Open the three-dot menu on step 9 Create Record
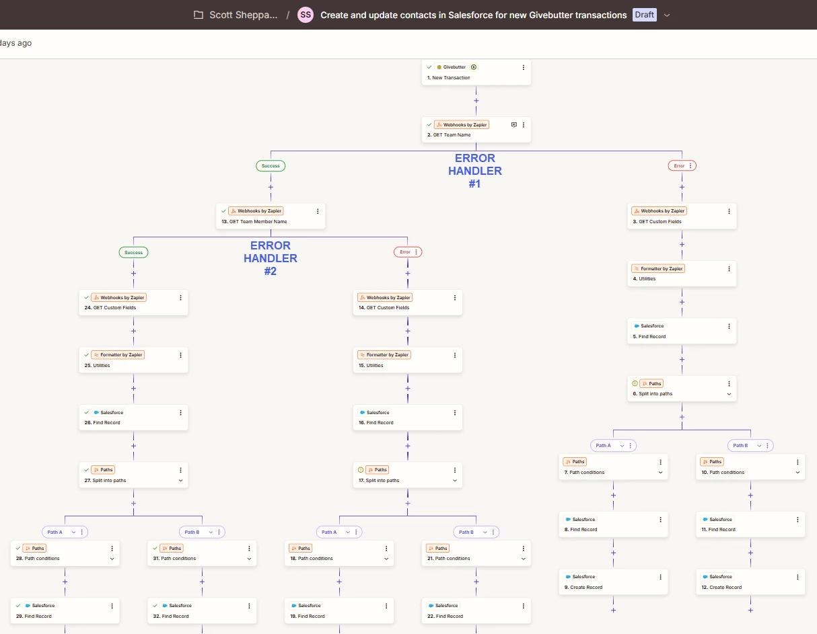 click(660, 577)
